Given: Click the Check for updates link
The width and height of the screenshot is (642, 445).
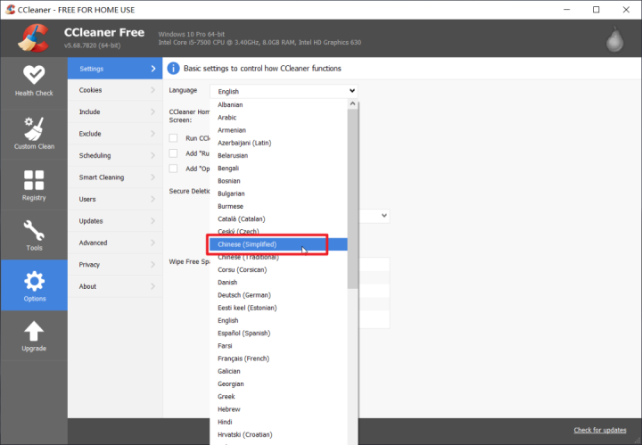Looking at the screenshot, I should (600, 430).
